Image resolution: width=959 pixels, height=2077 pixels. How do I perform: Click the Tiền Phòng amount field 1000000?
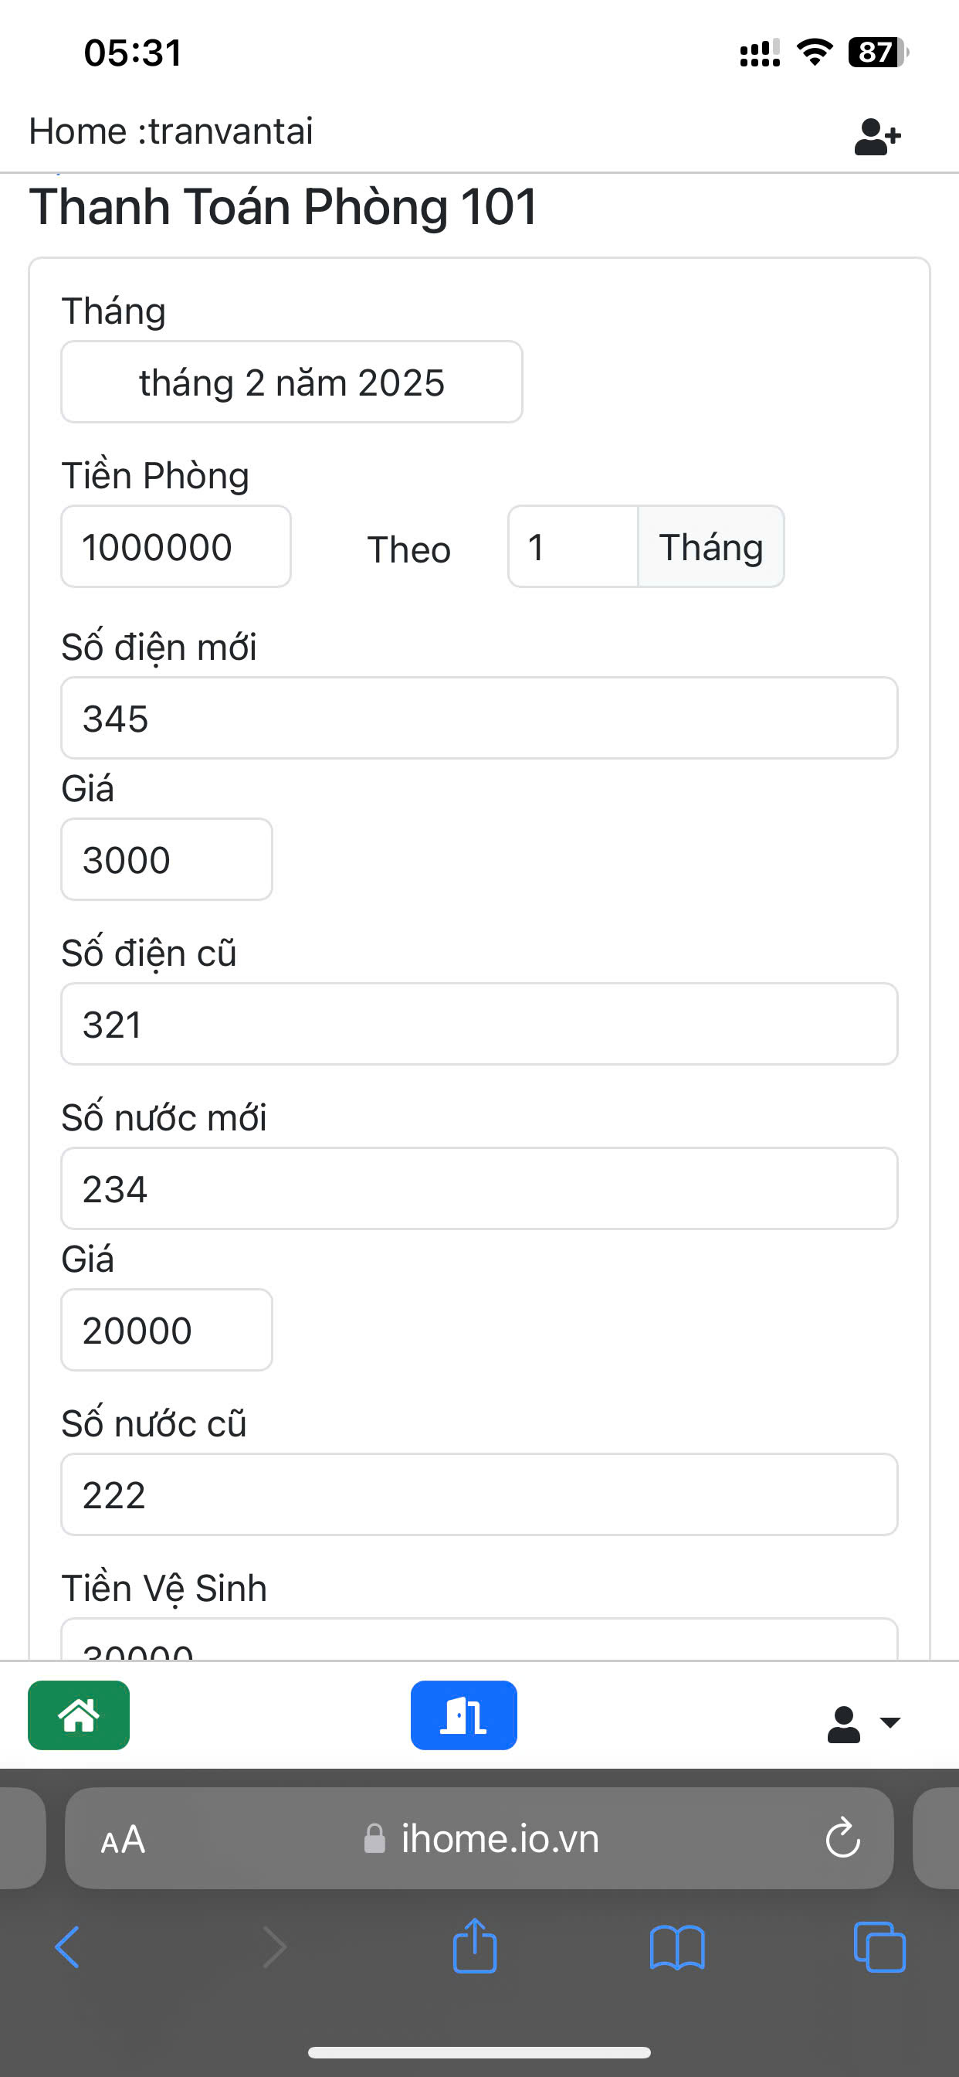(x=176, y=546)
